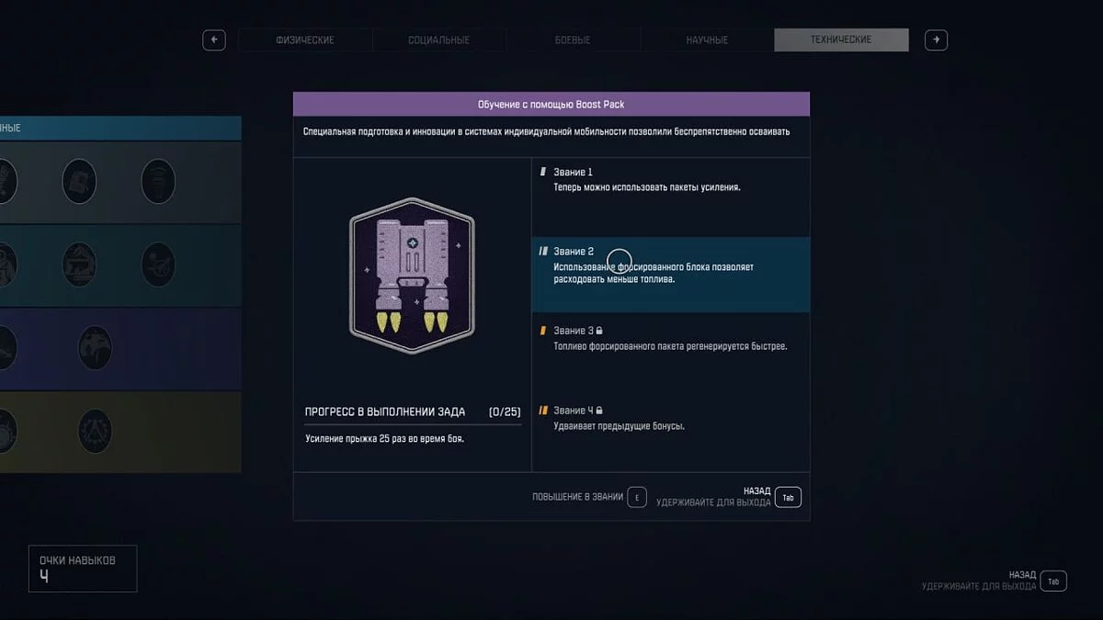This screenshot has width=1103, height=620.
Task: Click НАЗАД label inside the skill panel
Action: pos(757,491)
